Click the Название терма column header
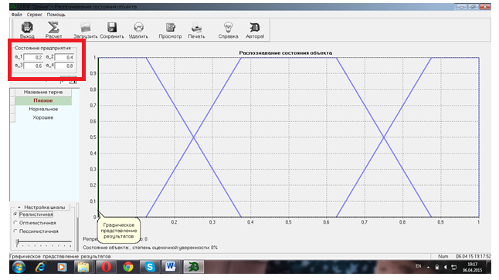499x280 pixels. [x=43, y=92]
